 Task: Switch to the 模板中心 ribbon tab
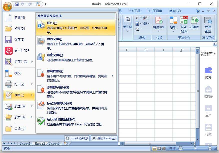tap(175, 11)
